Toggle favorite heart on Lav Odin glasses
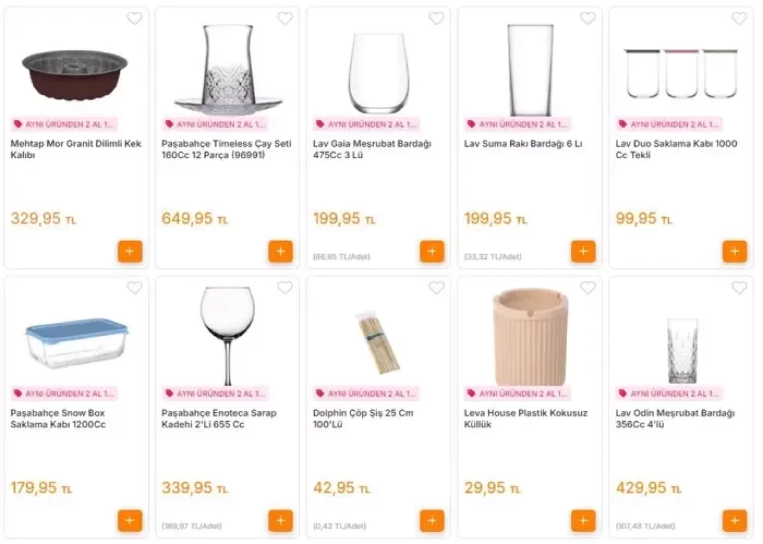The width and height of the screenshot is (763, 544). [739, 288]
